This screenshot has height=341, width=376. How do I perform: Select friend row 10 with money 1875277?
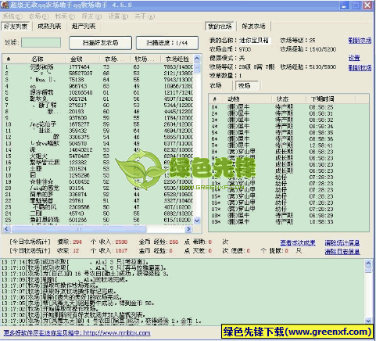tap(98, 124)
